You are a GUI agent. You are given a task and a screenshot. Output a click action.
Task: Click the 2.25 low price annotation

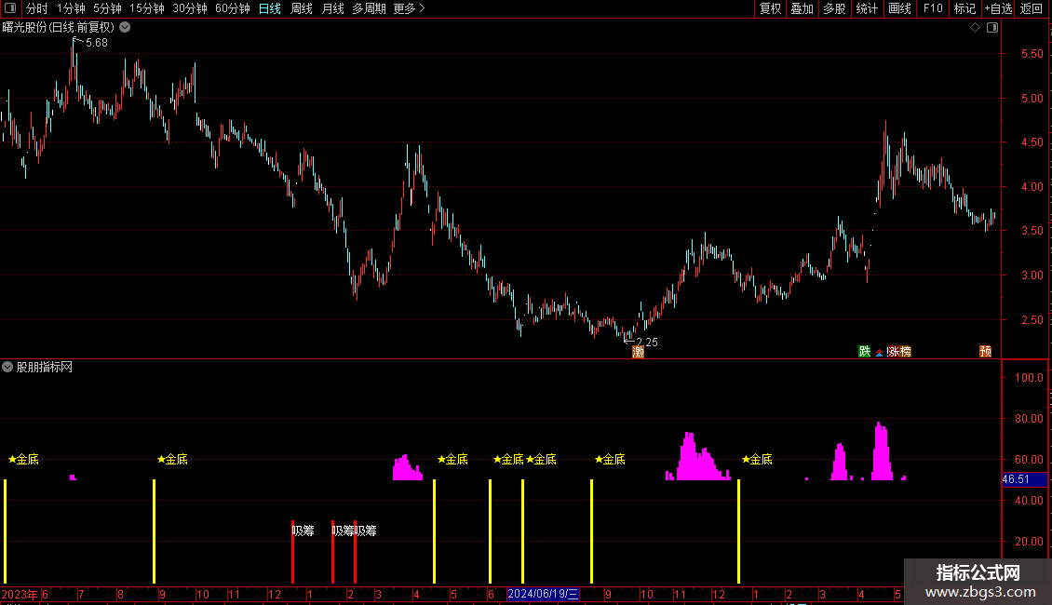pyautogui.click(x=647, y=343)
